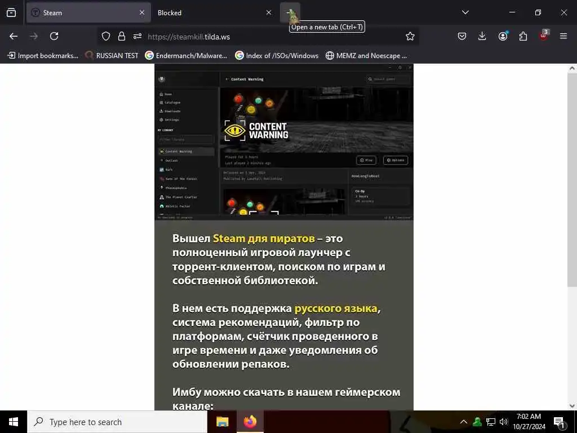Open the Extensions puzzle menu
The height and width of the screenshot is (433, 577).
tap(523, 36)
